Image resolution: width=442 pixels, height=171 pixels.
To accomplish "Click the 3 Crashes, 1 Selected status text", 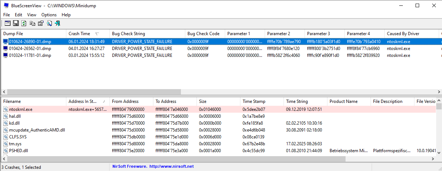I will (x=21, y=167).
